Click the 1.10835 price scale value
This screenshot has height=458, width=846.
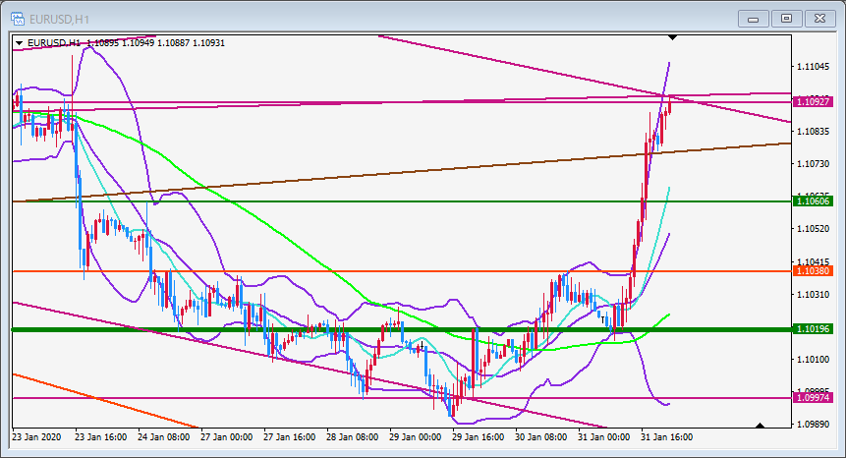[814, 132]
